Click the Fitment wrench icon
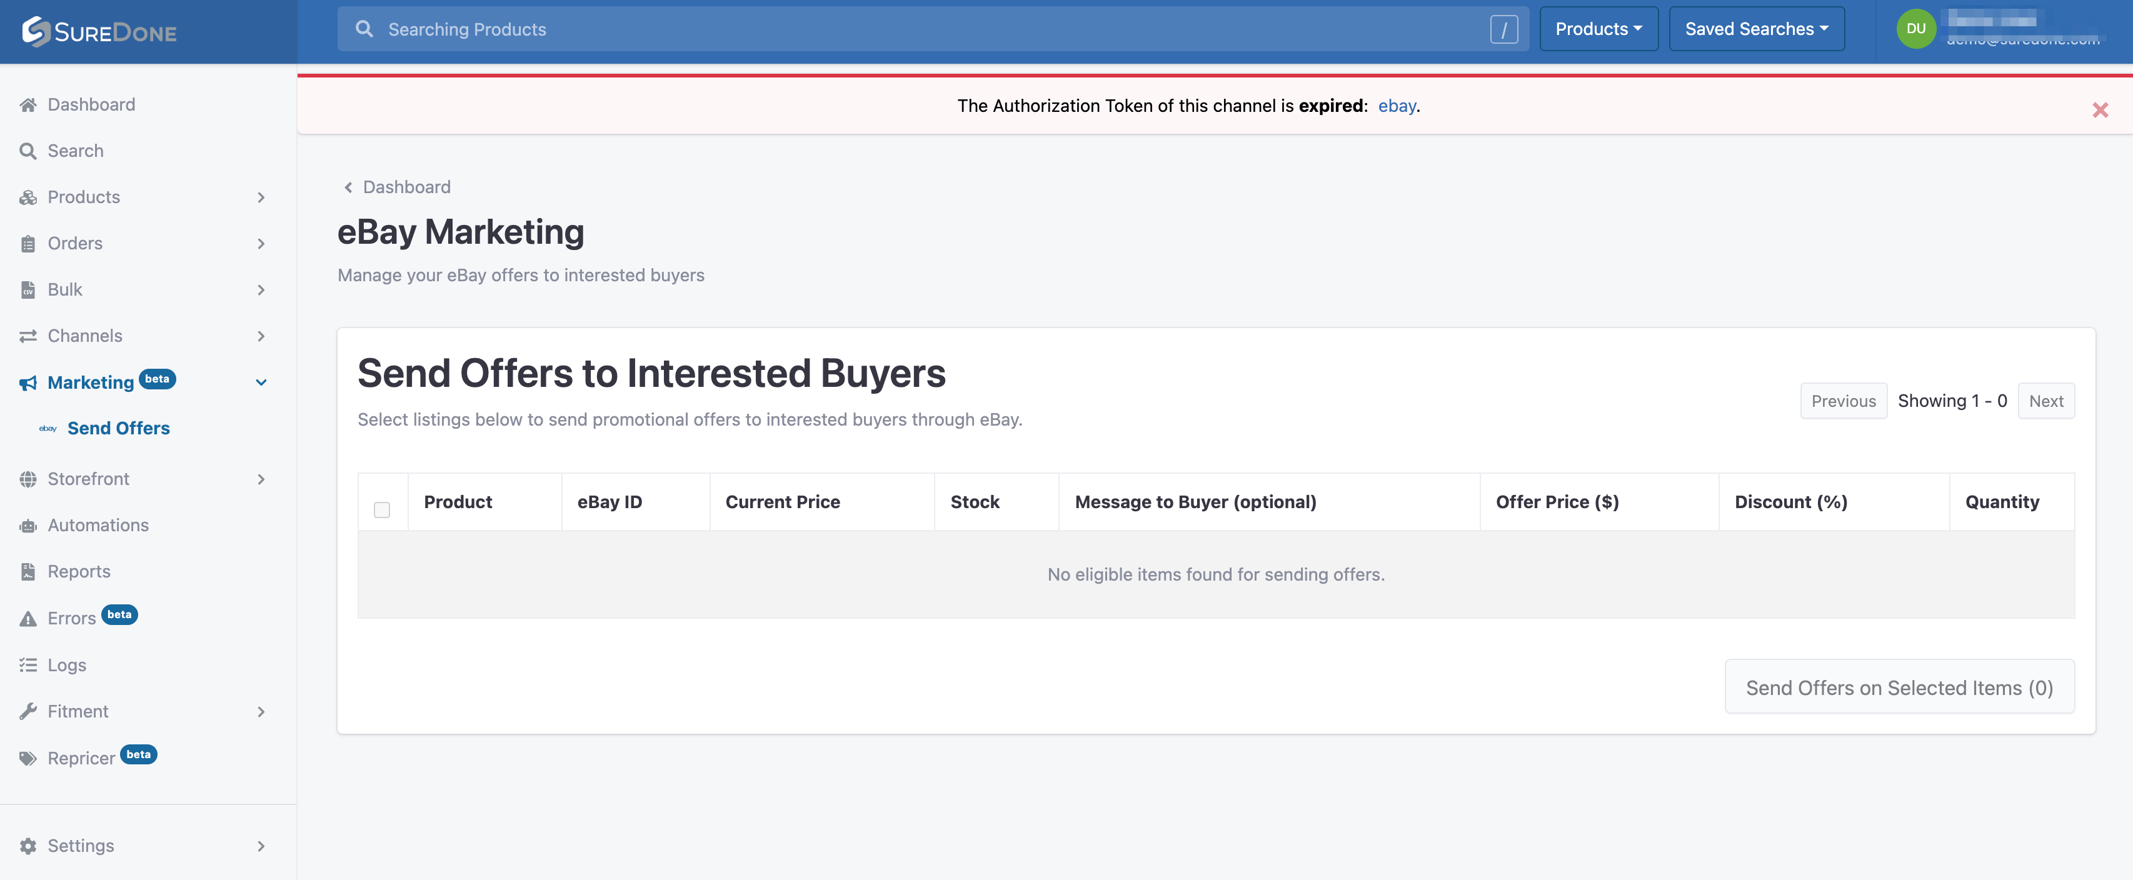The image size is (2133, 880). [x=28, y=711]
